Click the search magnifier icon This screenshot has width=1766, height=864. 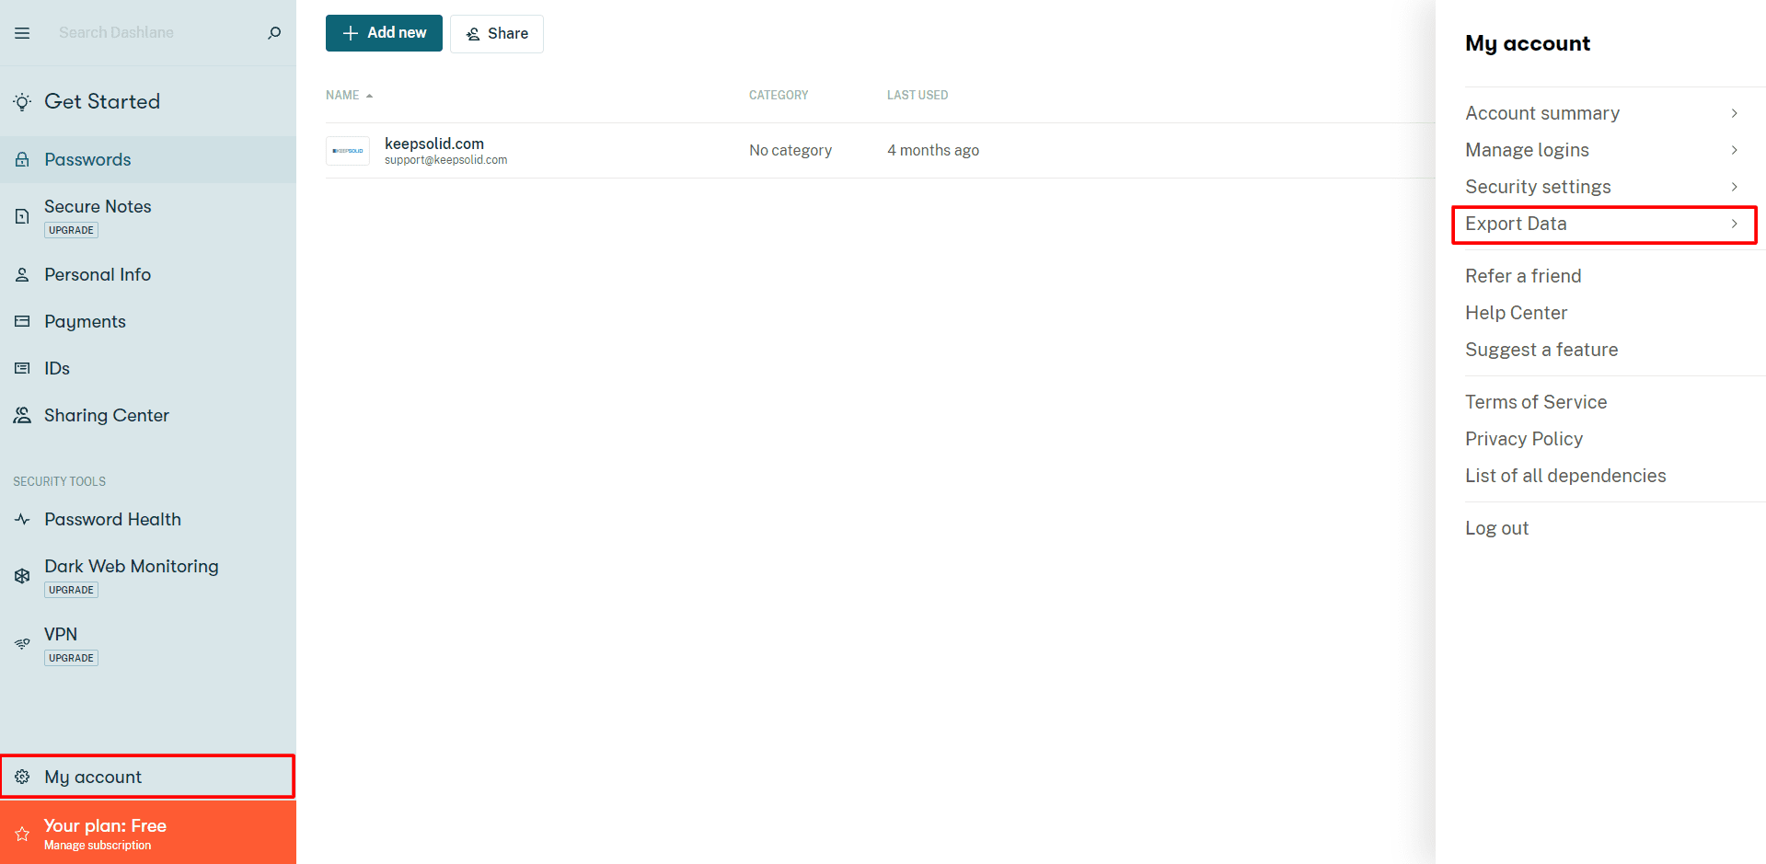(x=274, y=33)
